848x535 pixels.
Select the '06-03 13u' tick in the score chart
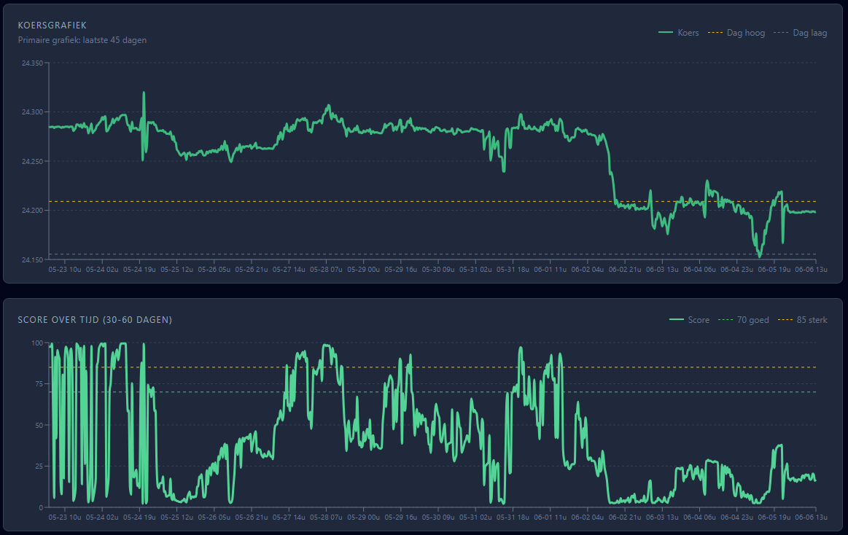coord(662,518)
